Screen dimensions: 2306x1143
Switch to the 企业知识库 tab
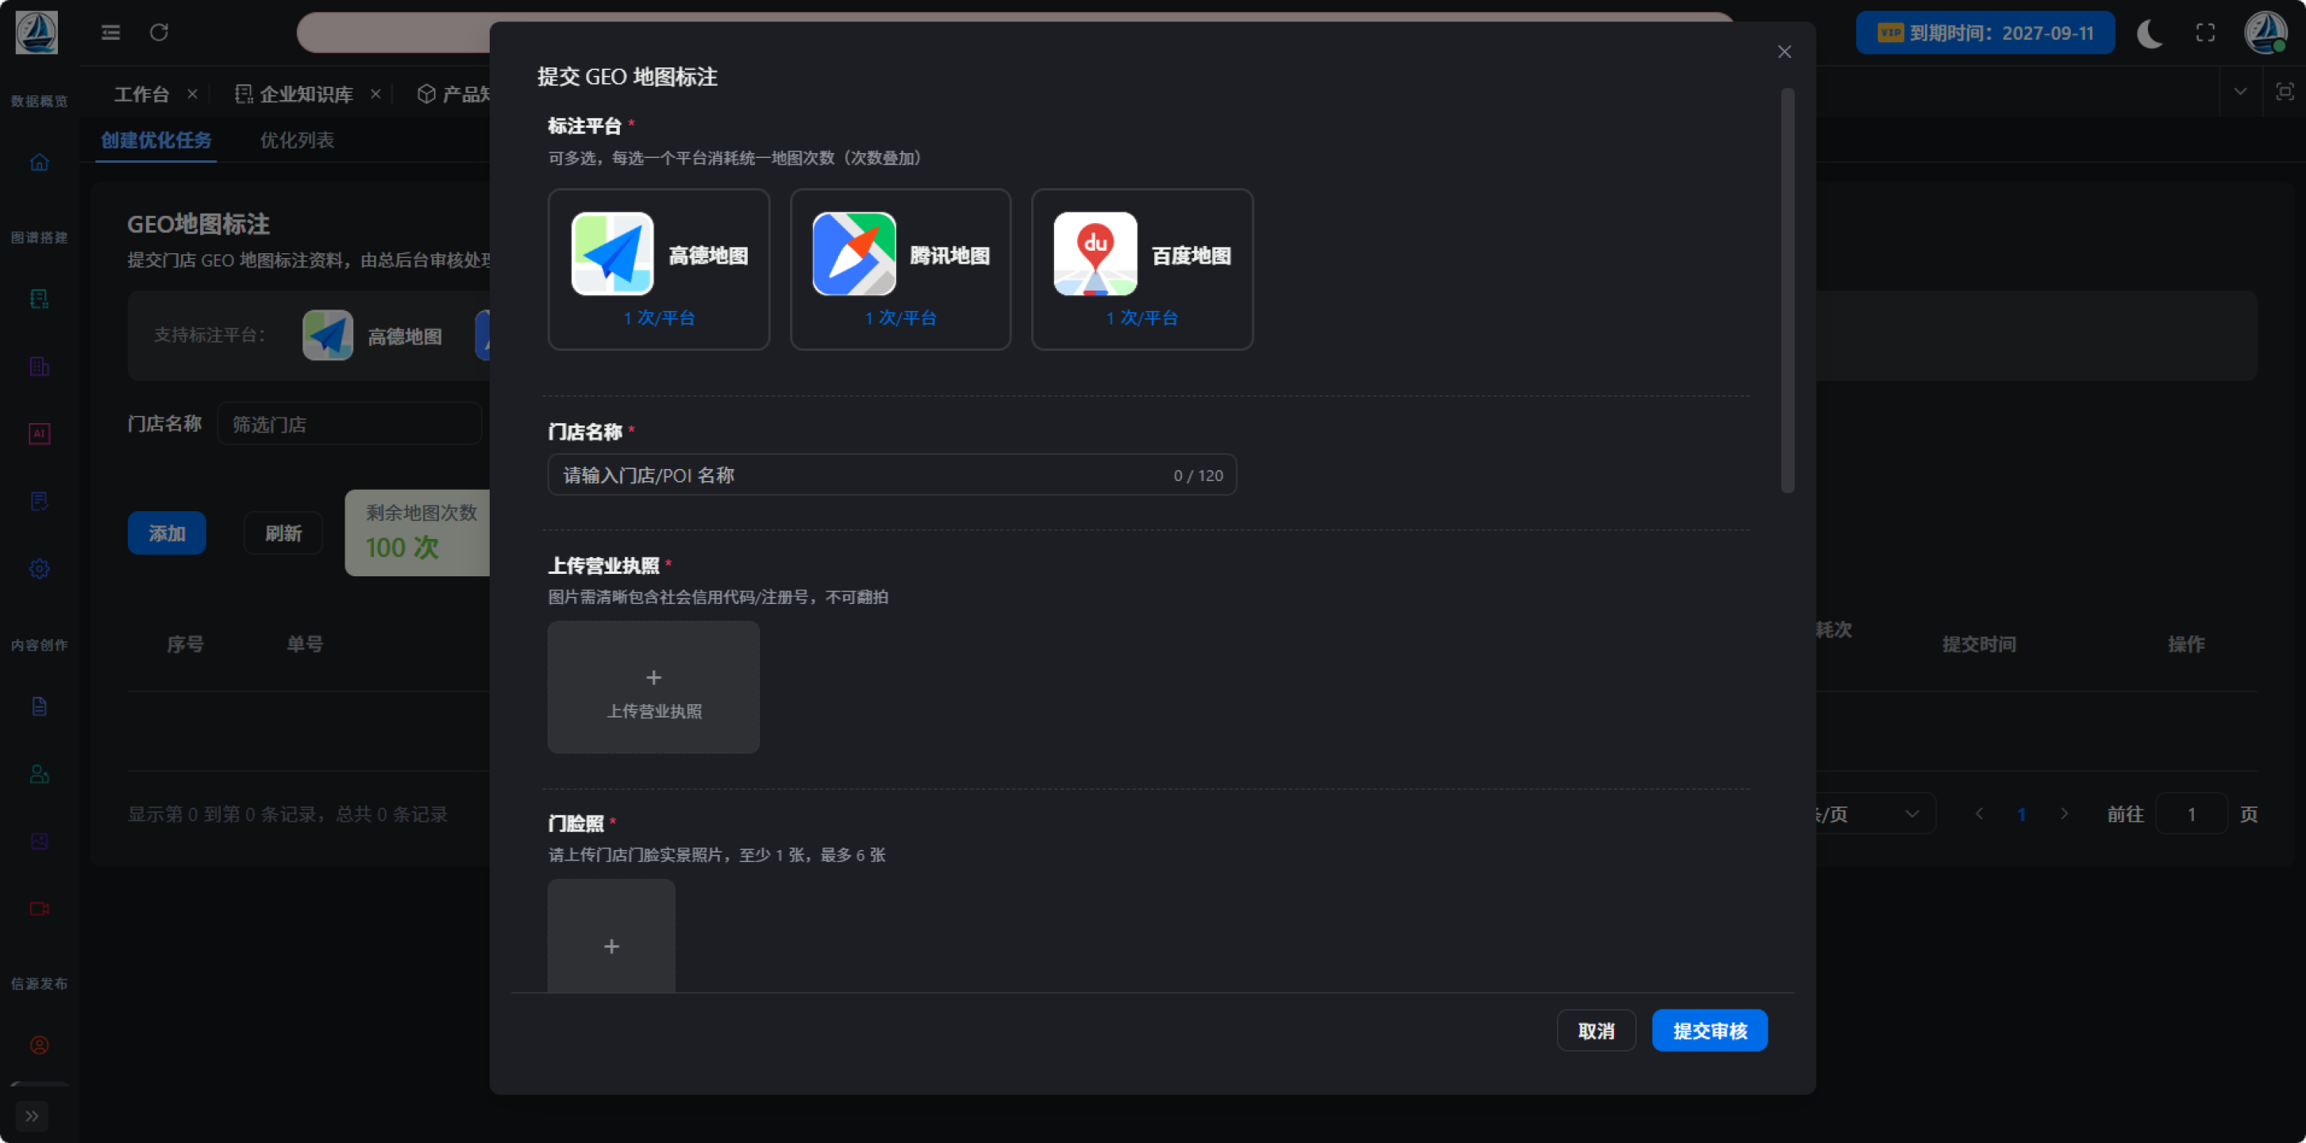295,94
